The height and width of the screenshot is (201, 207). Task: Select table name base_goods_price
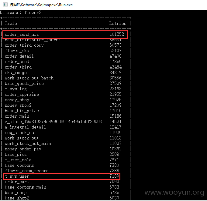click(x=24, y=83)
